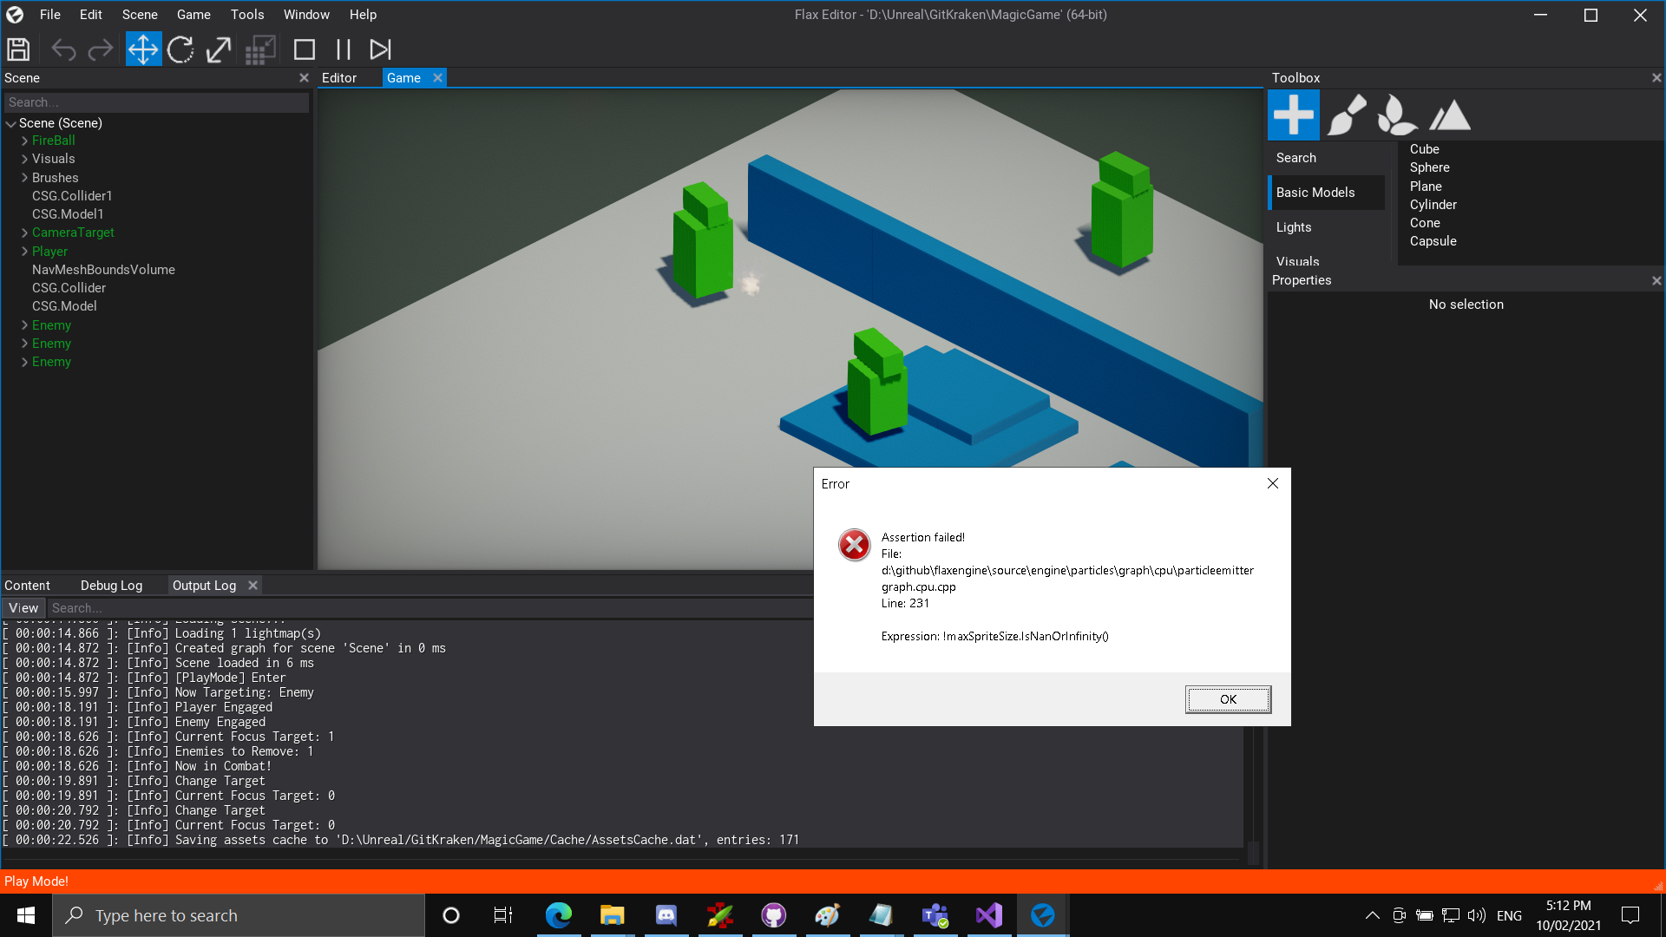Keep Basic Models category selected
The width and height of the screenshot is (1666, 937).
point(1315,192)
